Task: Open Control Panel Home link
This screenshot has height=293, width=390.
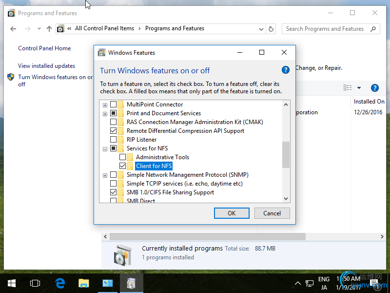Action: click(44, 48)
